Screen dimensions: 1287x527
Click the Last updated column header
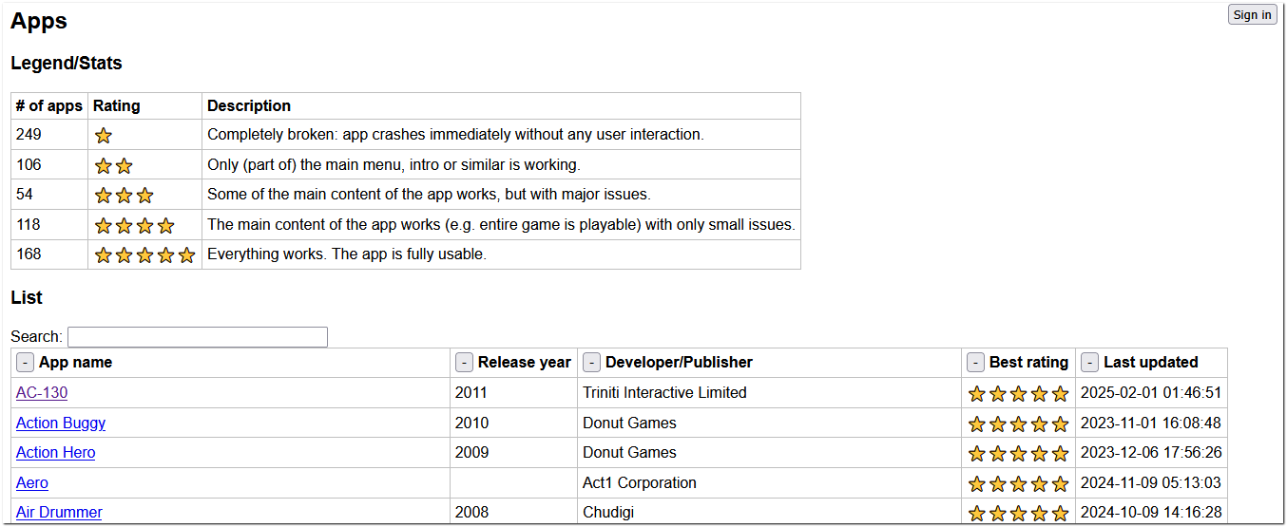[x=1150, y=362]
